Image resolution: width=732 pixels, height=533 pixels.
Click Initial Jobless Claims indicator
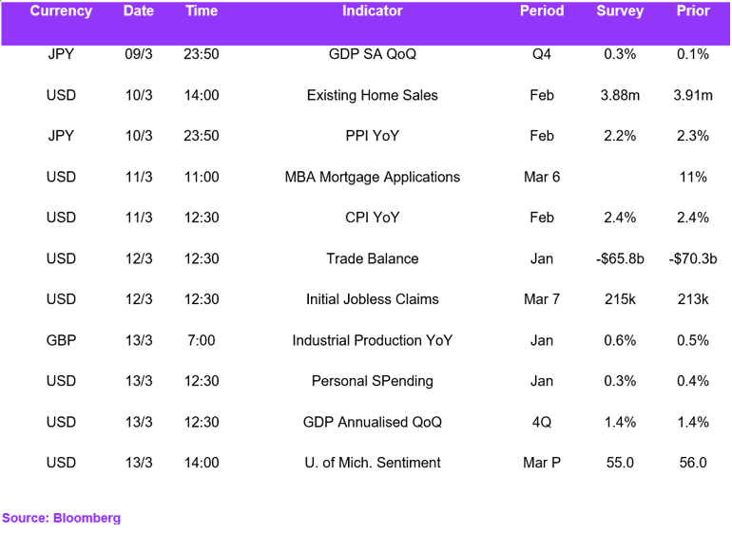click(x=372, y=299)
